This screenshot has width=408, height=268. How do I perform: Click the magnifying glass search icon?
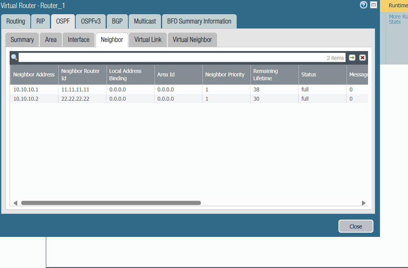(x=14, y=57)
